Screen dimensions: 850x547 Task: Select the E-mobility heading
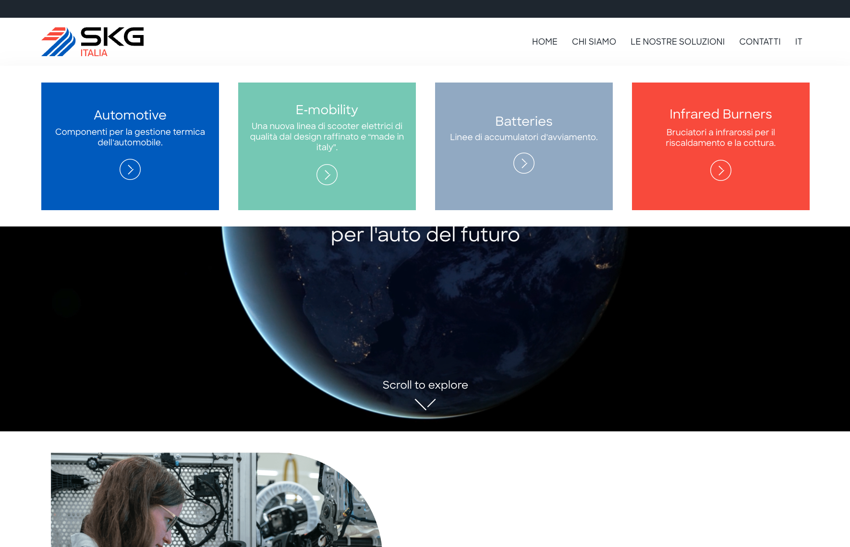click(327, 110)
